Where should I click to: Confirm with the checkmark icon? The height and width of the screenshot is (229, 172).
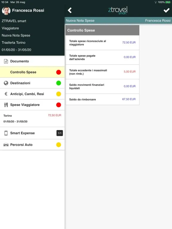click(x=166, y=10)
